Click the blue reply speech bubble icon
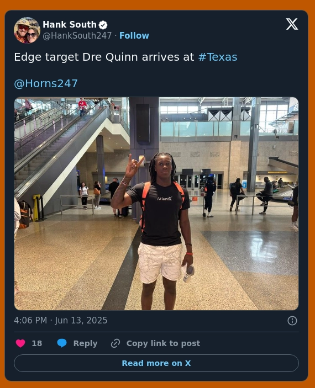 point(62,343)
